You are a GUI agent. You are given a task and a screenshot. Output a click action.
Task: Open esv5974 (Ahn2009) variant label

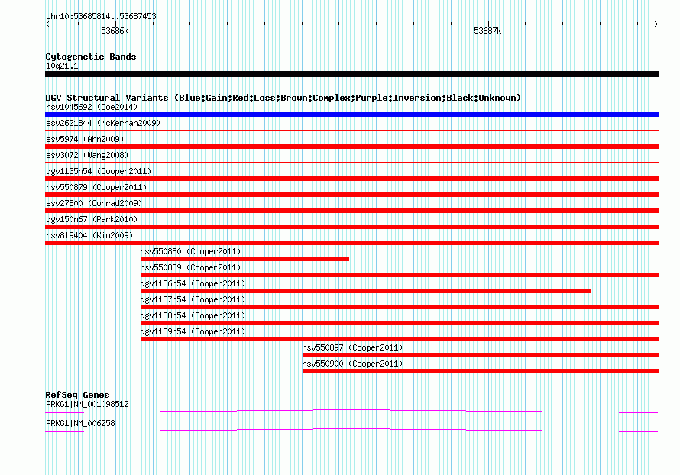pos(85,139)
